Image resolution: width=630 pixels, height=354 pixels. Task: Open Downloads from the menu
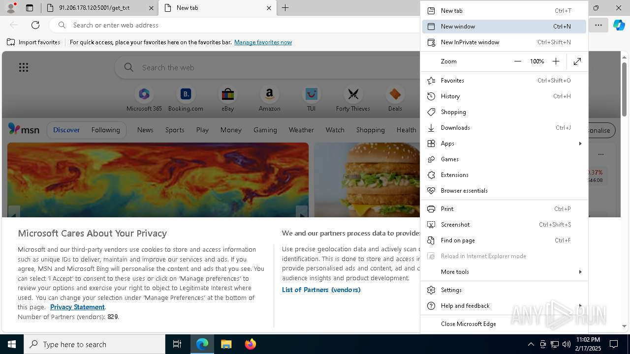(504, 128)
